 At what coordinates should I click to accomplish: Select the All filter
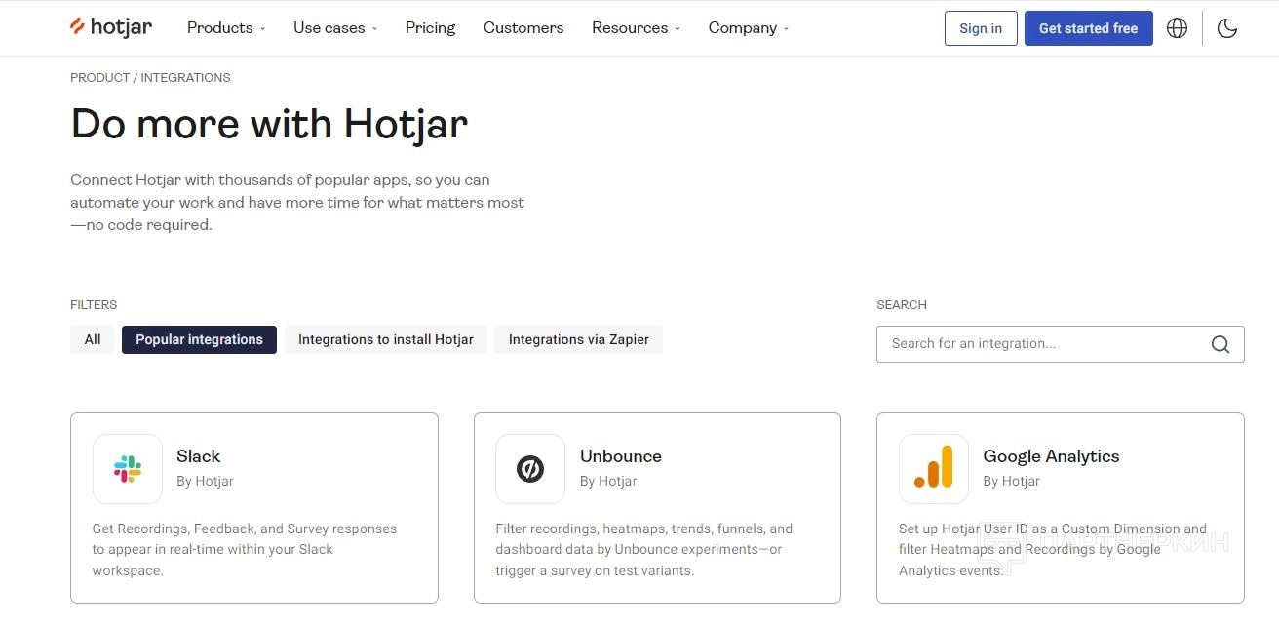[93, 340]
